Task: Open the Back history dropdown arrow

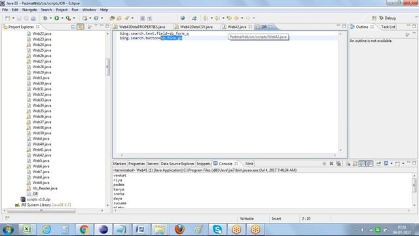Action: pyautogui.click(x=242, y=18)
